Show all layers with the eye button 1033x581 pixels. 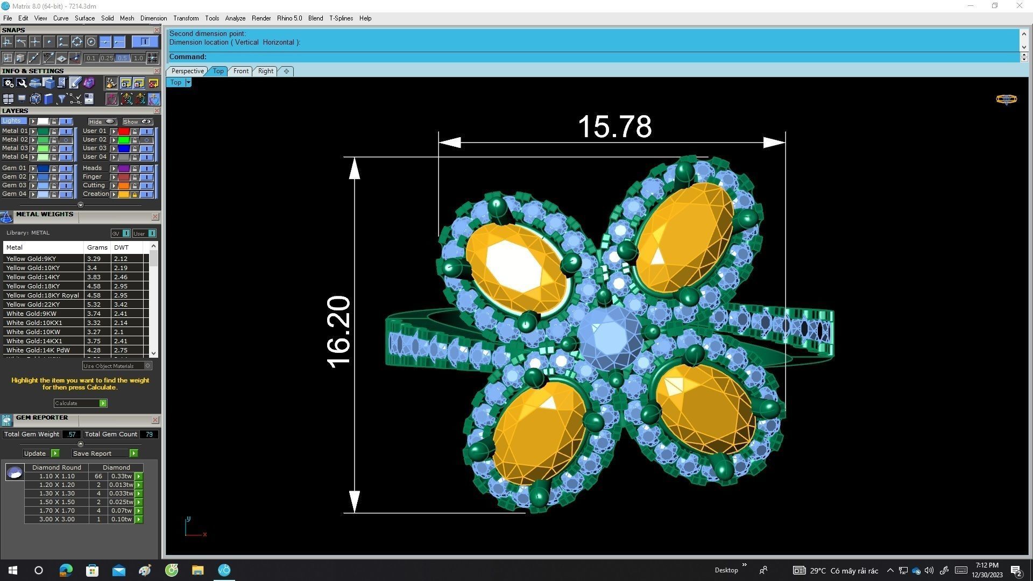coord(138,122)
